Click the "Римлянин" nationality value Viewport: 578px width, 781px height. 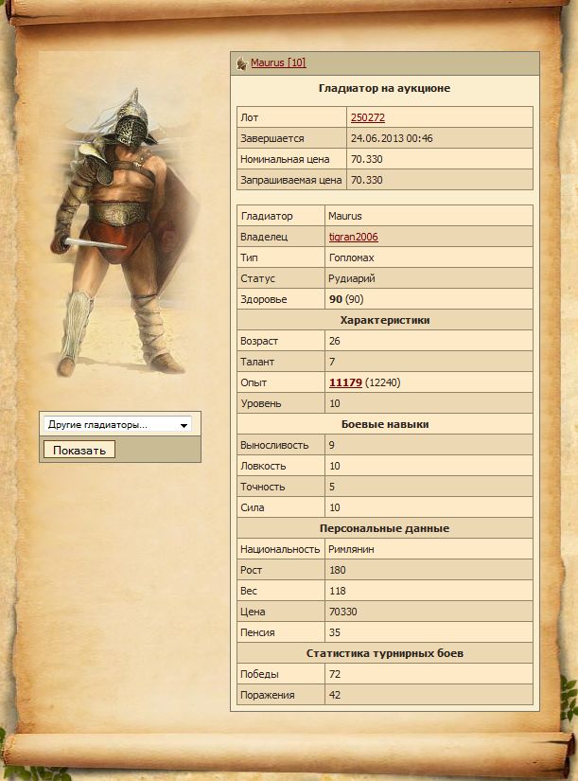pos(352,549)
